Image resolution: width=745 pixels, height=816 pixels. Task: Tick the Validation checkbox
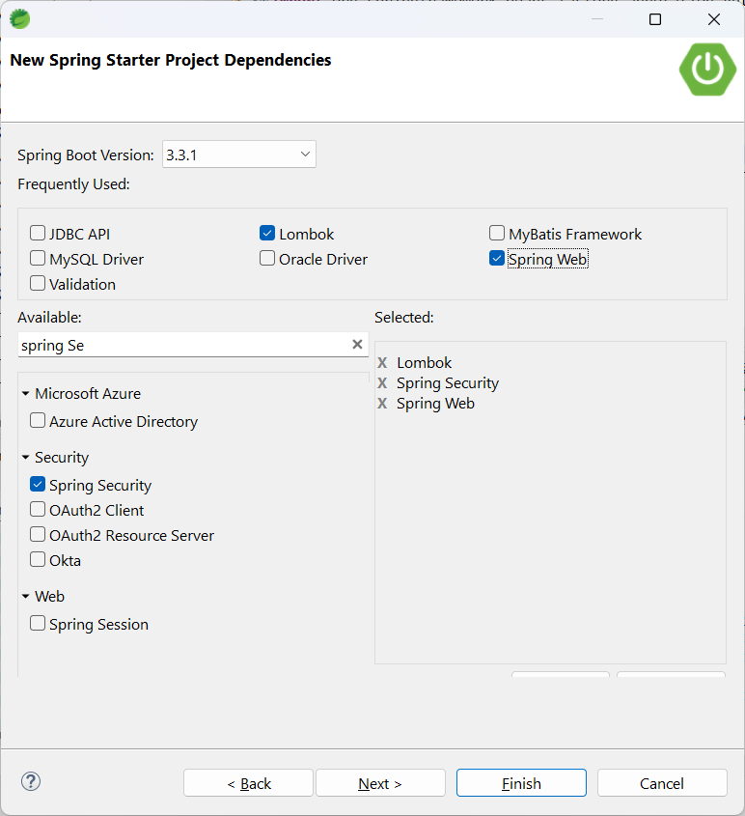pos(38,283)
